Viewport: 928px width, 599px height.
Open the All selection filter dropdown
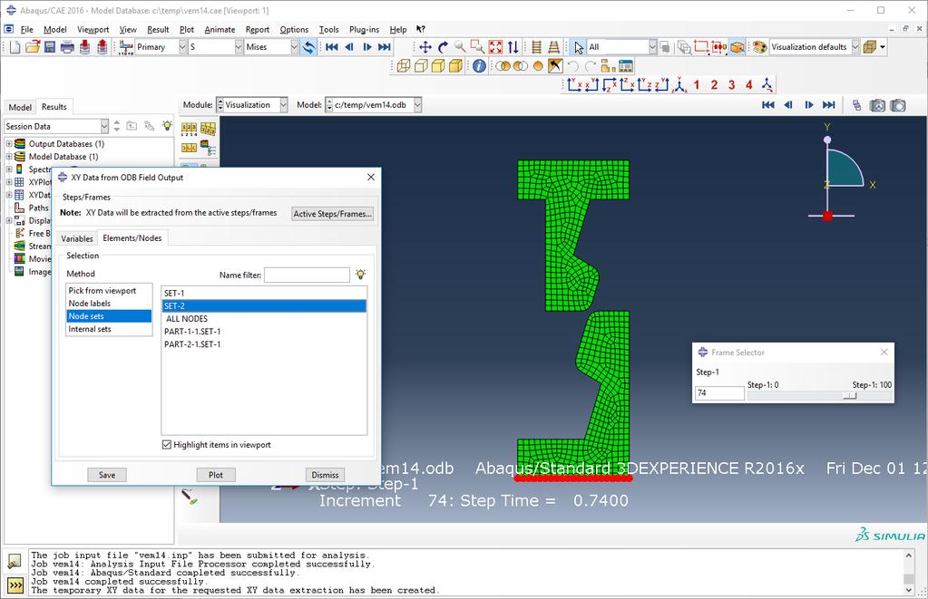pos(652,47)
